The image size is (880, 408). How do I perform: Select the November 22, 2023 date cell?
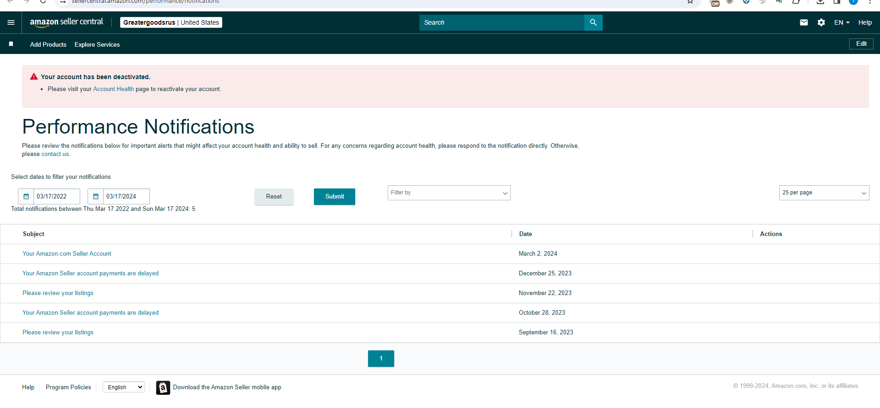[x=545, y=293]
